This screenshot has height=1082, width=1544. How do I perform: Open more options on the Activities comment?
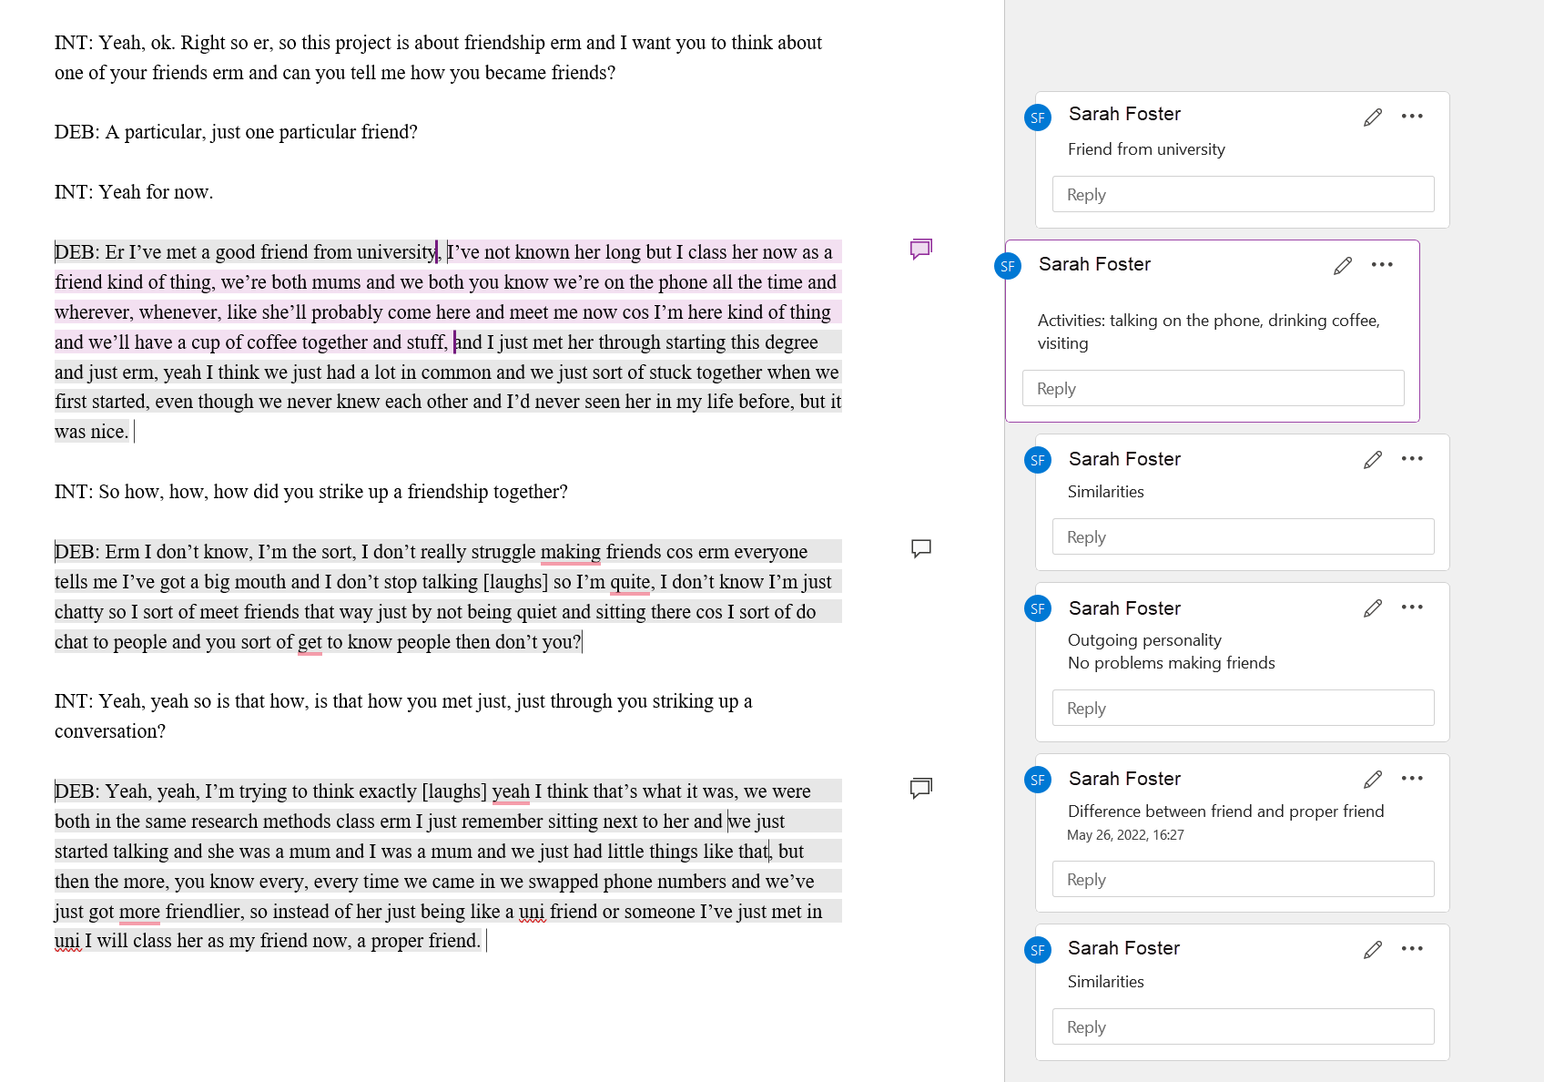pyautogui.click(x=1382, y=264)
